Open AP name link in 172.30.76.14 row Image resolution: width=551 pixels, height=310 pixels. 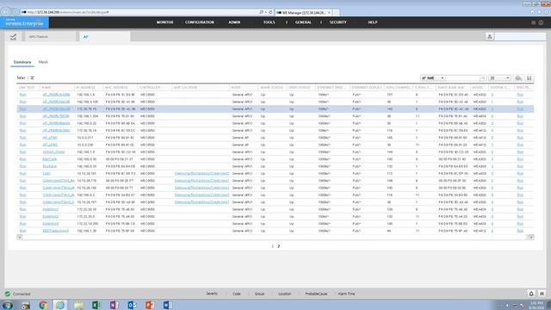pos(56,130)
